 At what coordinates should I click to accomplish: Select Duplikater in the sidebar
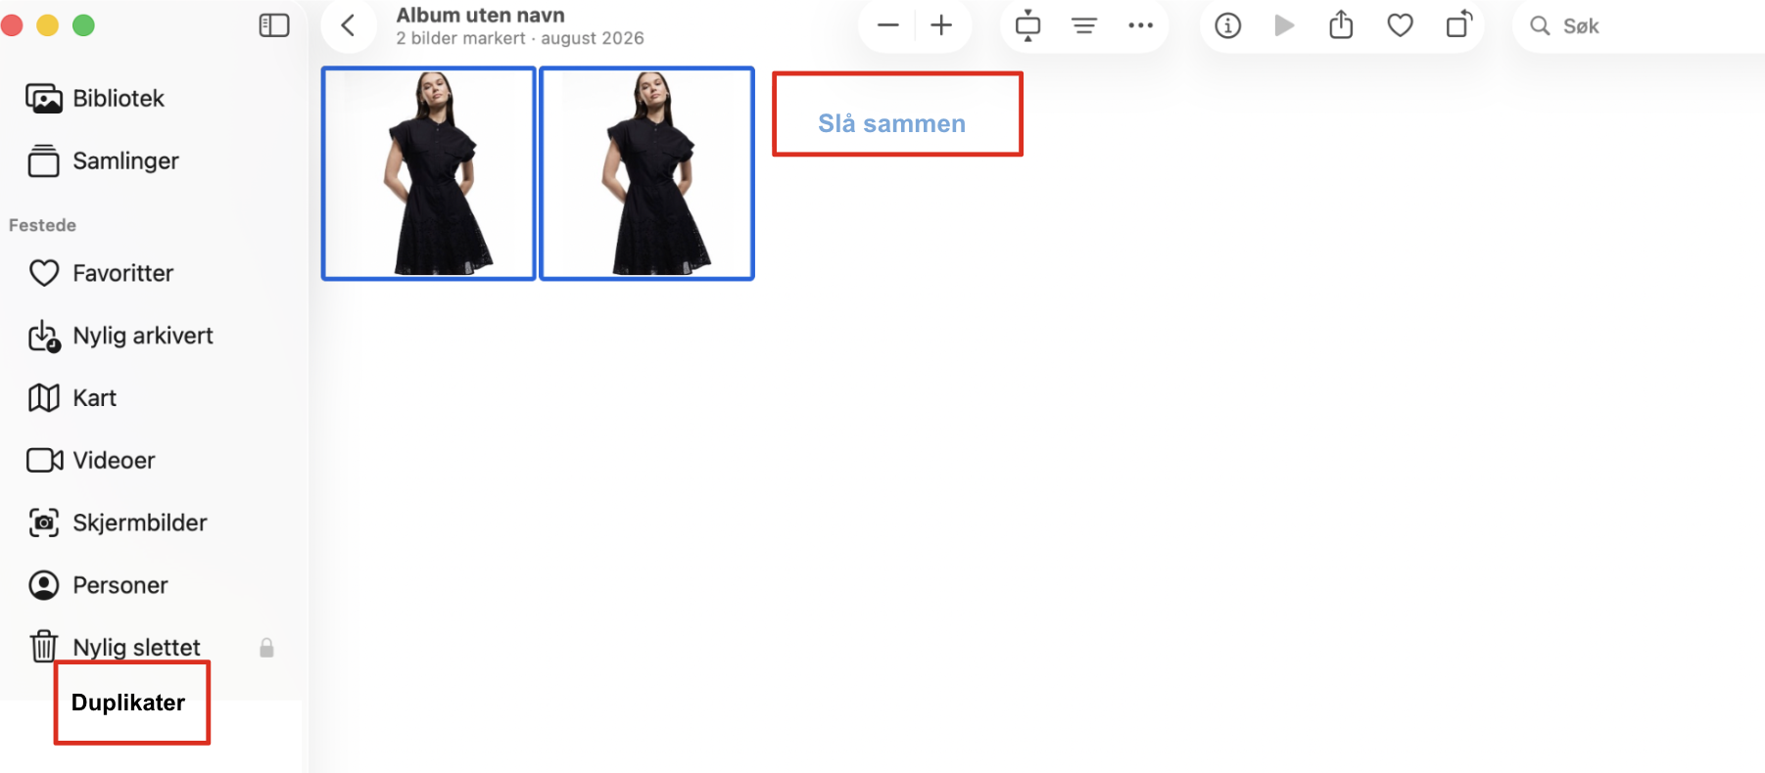[128, 703]
